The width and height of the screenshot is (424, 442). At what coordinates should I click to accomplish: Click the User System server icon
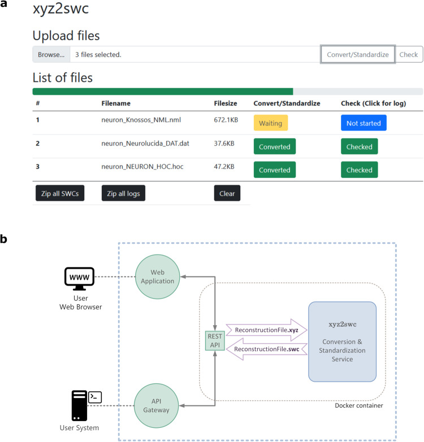point(79,406)
